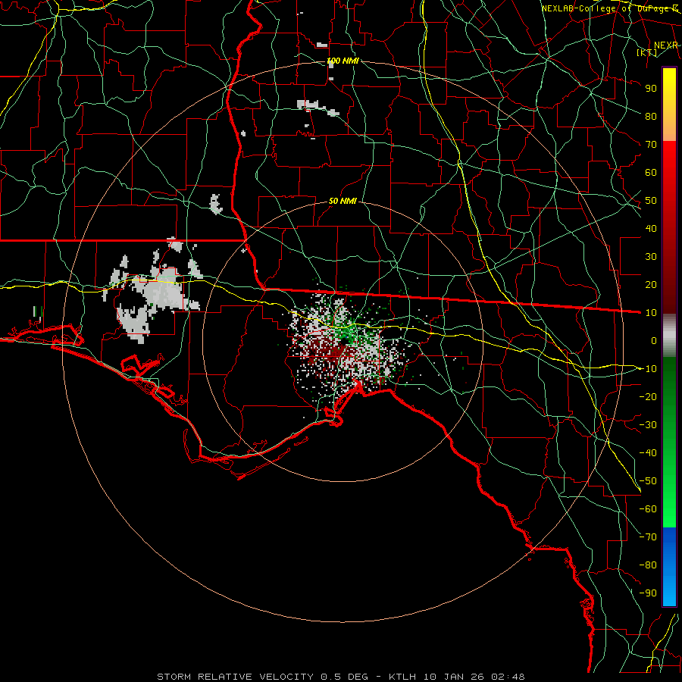Click the 70 value on the velocity scale
682x682 pixels.
[651, 145]
